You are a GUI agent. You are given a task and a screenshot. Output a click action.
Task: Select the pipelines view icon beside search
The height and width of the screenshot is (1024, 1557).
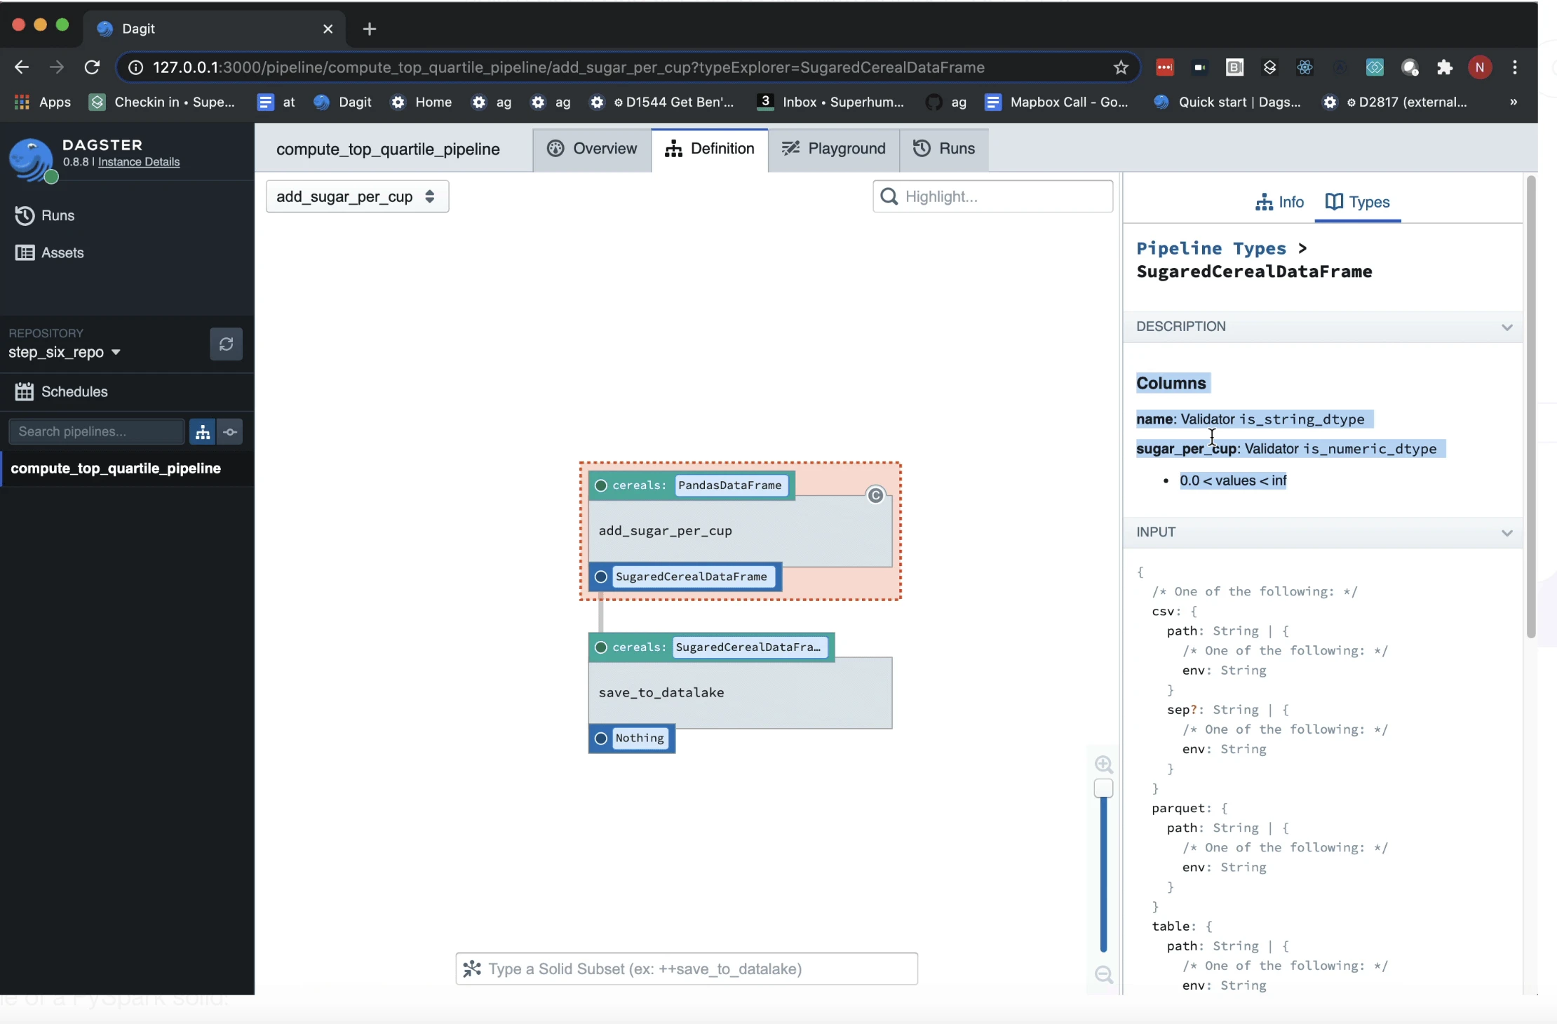point(203,432)
